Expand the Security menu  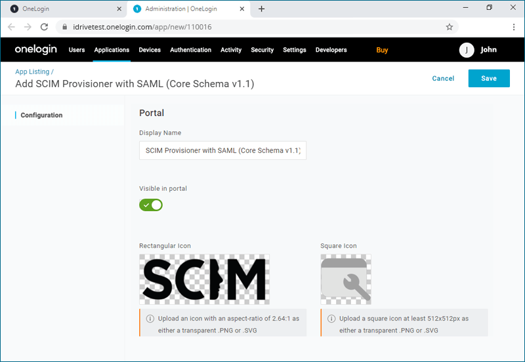click(x=262, y=50)
